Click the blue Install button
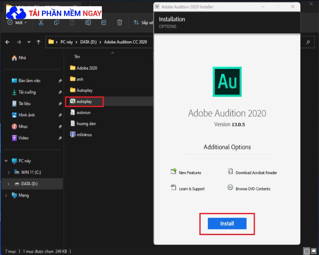 click(227, 224)
